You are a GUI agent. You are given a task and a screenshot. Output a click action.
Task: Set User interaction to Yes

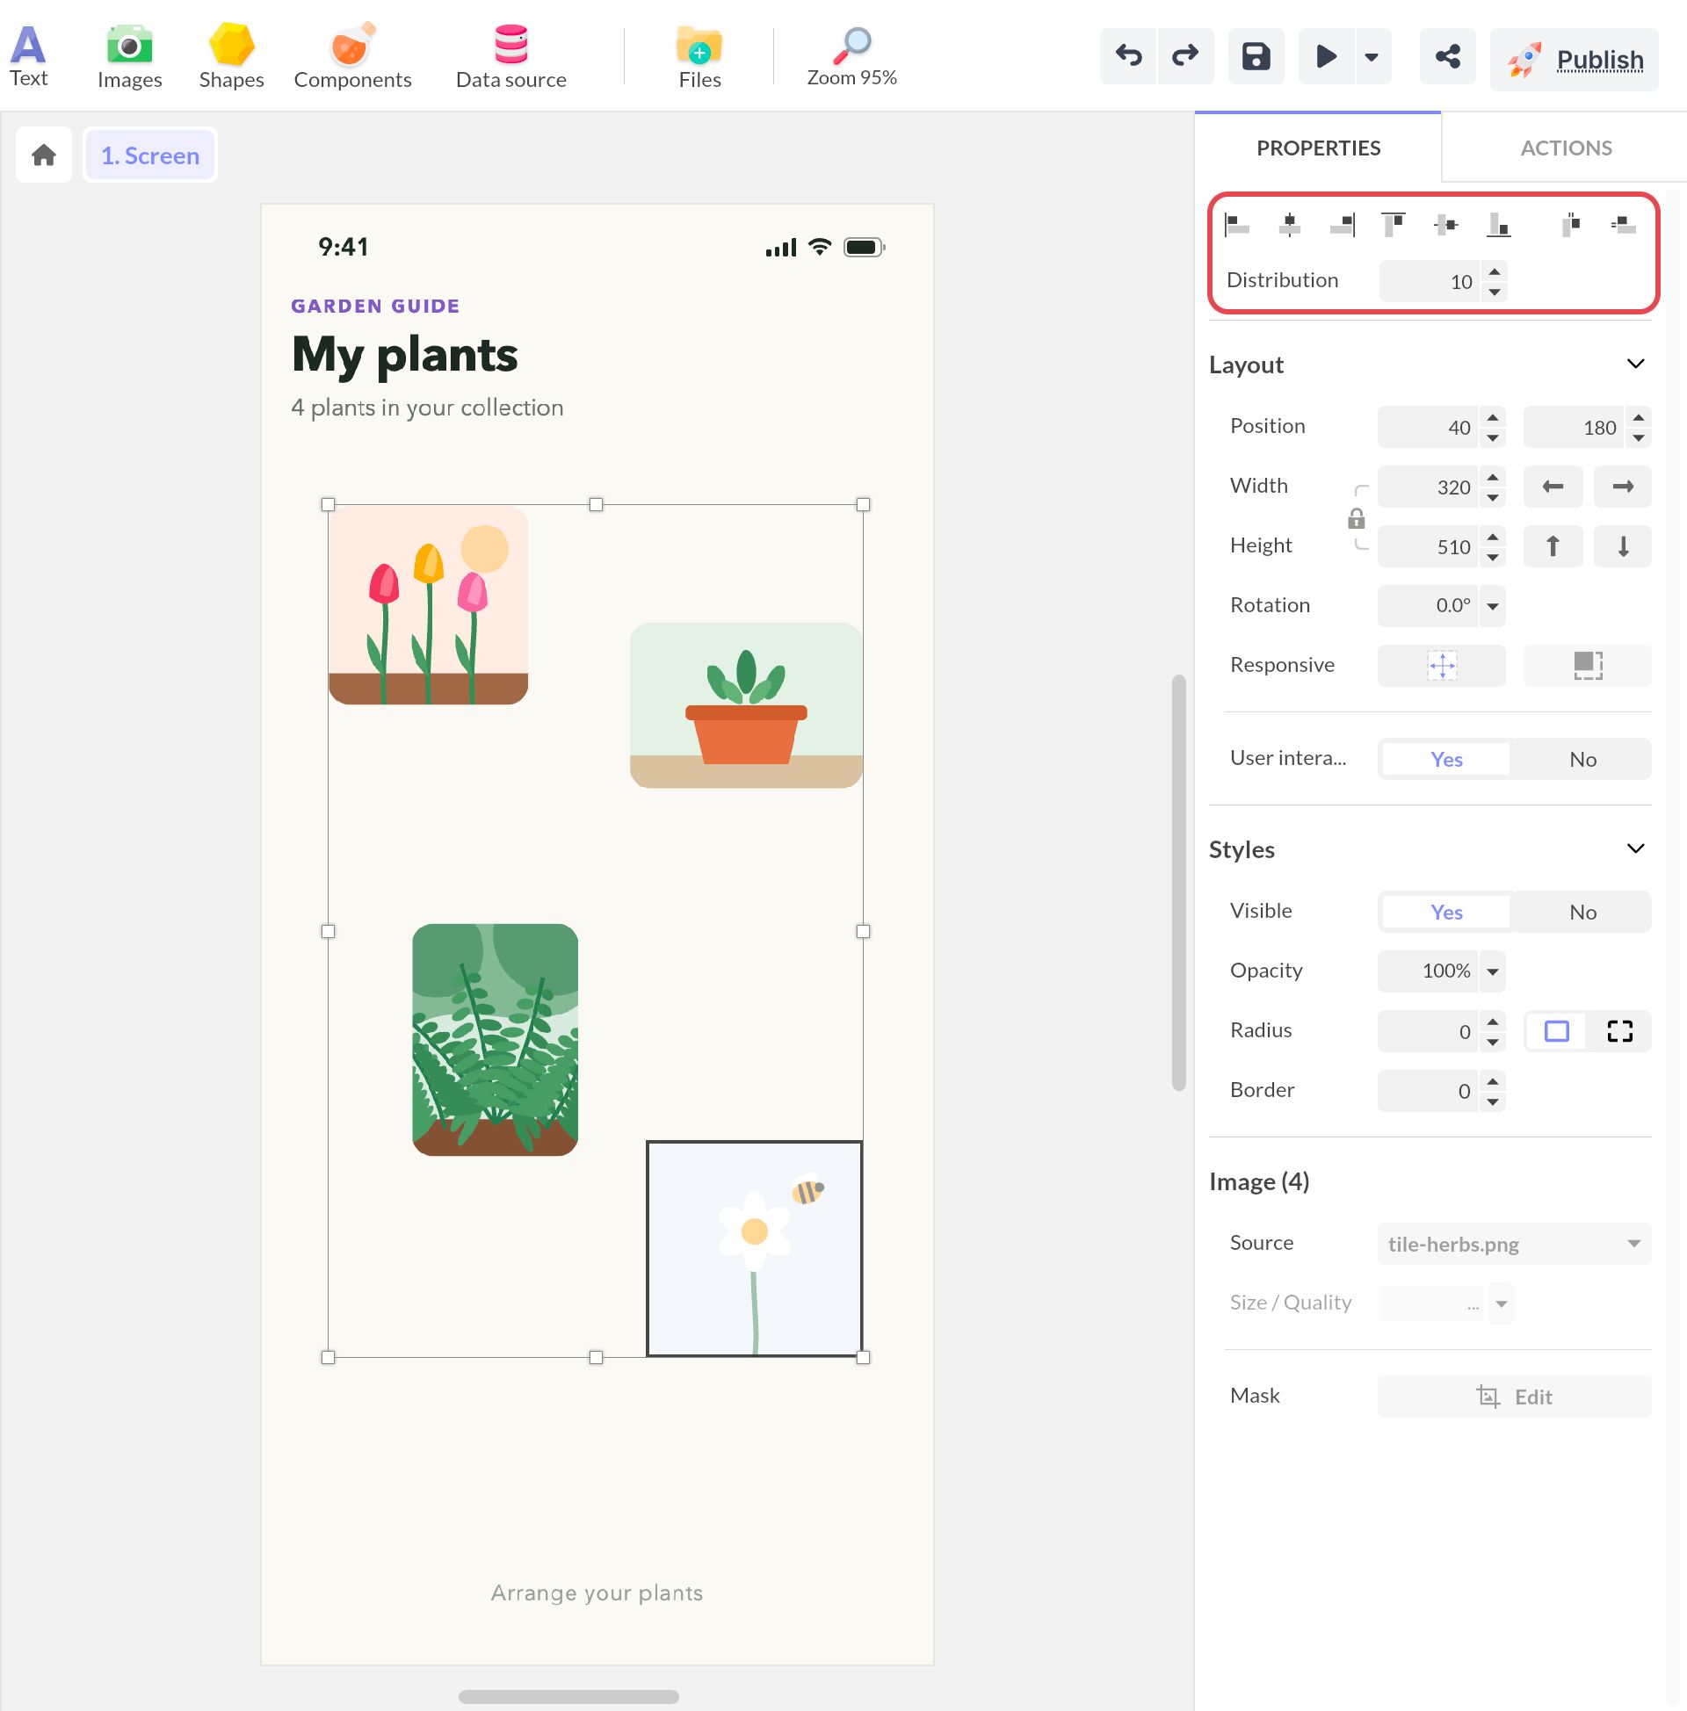tap(1446, 760)
